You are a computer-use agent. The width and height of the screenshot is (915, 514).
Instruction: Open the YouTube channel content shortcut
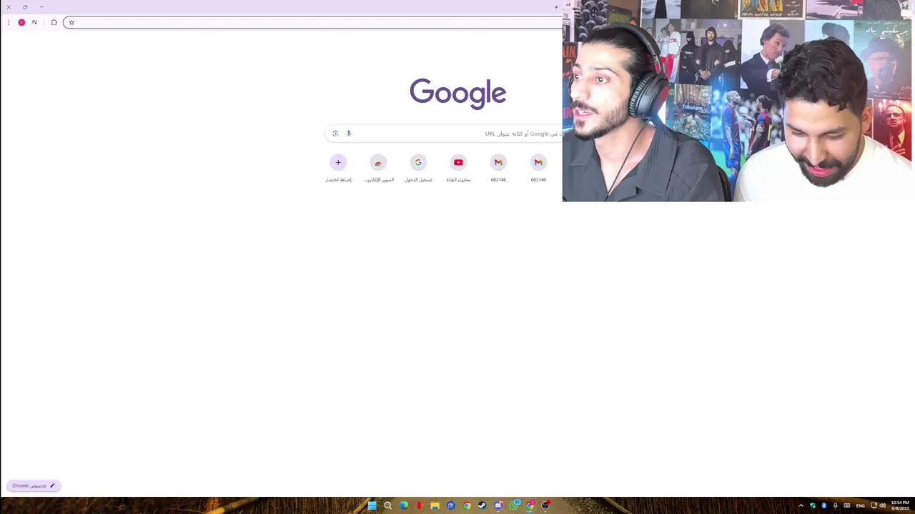pos(458,162)
